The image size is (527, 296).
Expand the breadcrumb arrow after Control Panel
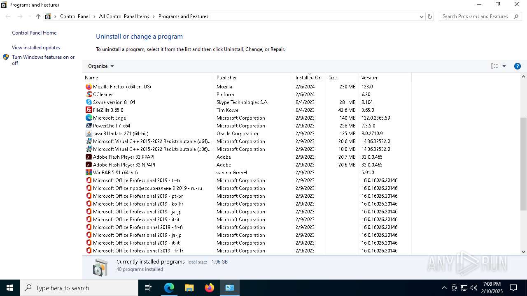[x=95, y=16]
